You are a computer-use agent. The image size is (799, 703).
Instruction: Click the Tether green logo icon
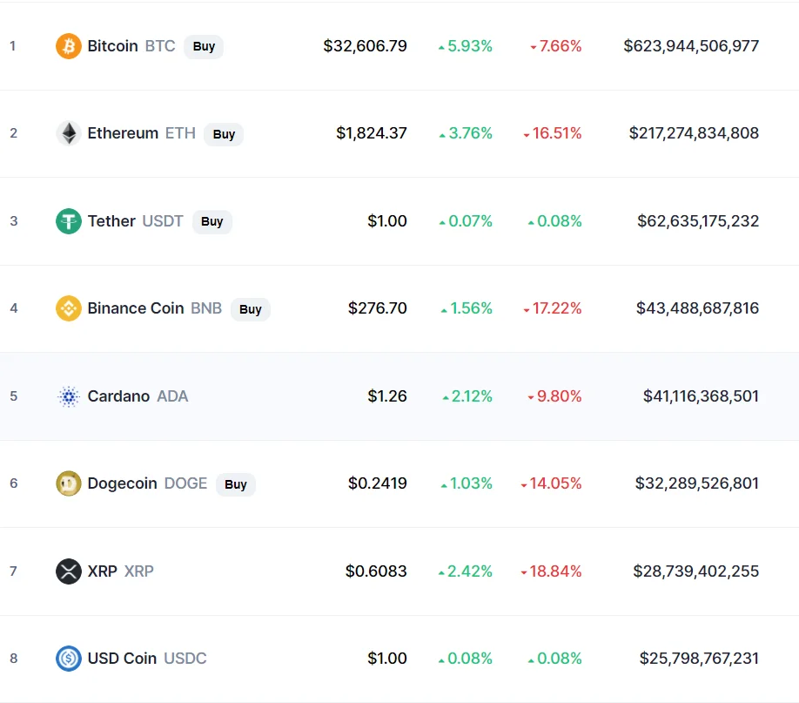click(68, 221)
